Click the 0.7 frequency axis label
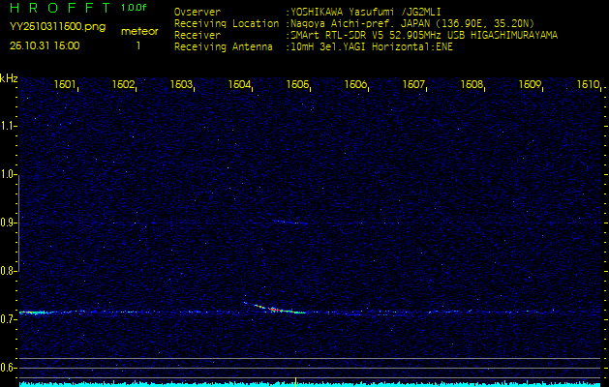 (x=9, y=318)
